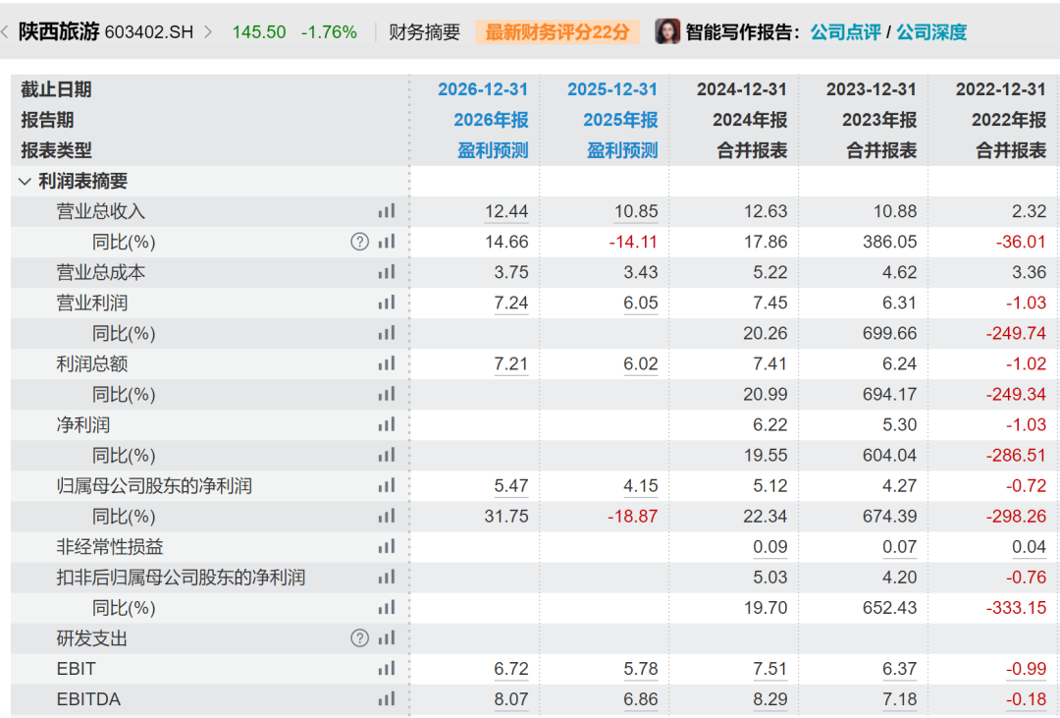Open chart icon for 营业总成本 row
1060x718 pixels.
click(387, 272)
